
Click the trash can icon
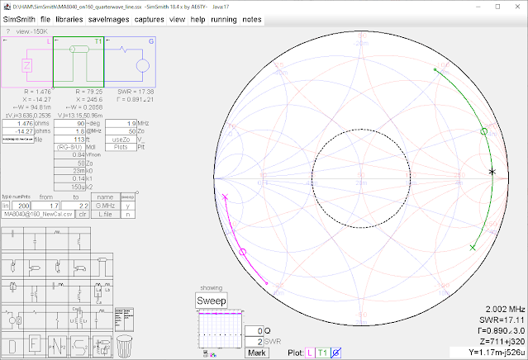(x=124, y=346)
